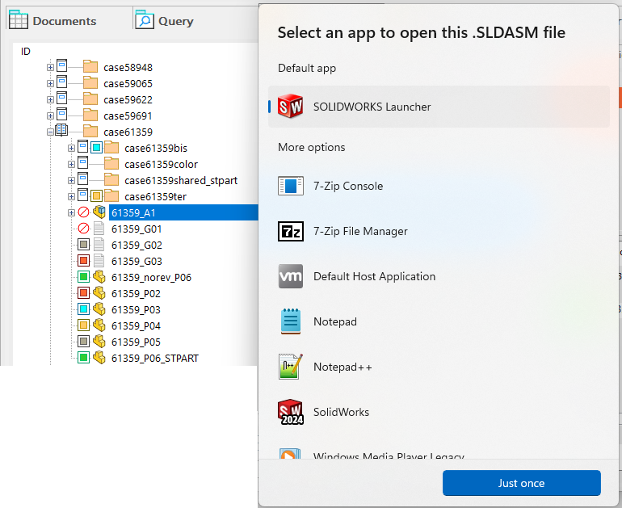This screenshot has height=508, width=622.
Task: Choose 7-Zip File Manager option
Action: [439, 231]
